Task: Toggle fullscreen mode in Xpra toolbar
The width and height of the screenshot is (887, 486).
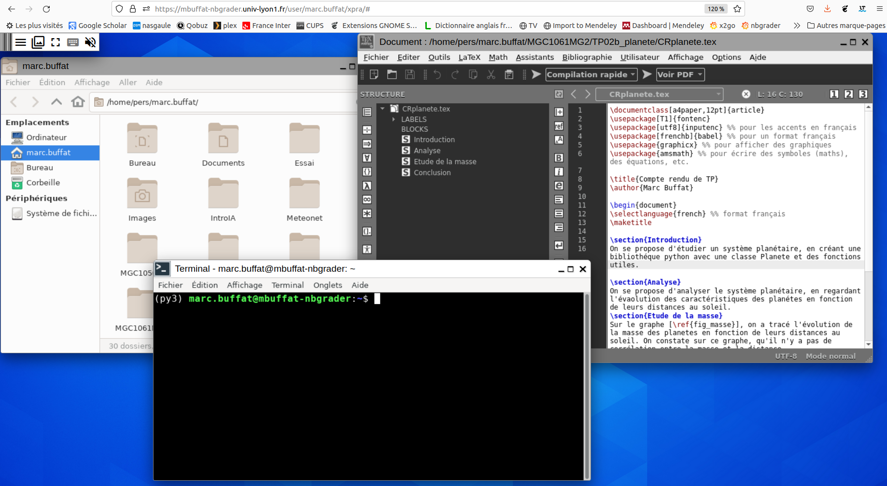Action: point(56,42)
